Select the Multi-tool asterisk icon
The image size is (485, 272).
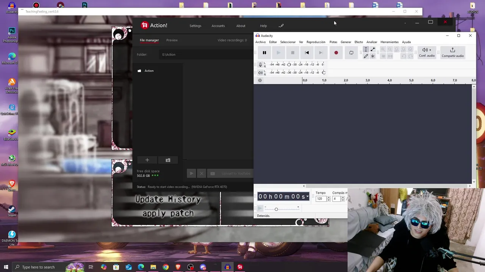[x=373, y=56]
